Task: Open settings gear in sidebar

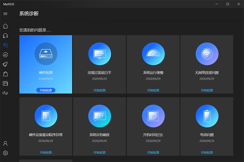Action: coord(5,153)
